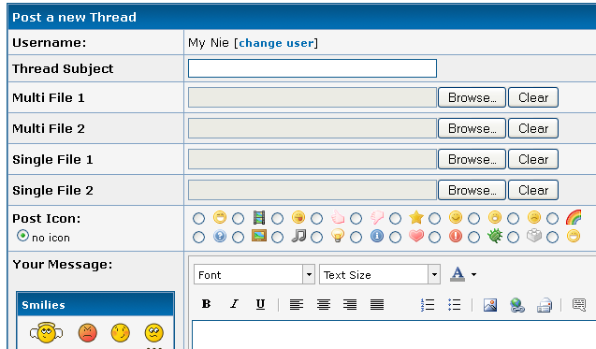Clear the Multi File 1 field
This screenshot has width=596, height=349.
click(x=533, y=97)
